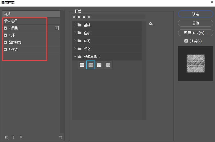Click the 复位 button
This screenshot has height=142, width=215.
click(x=196, y=23)
